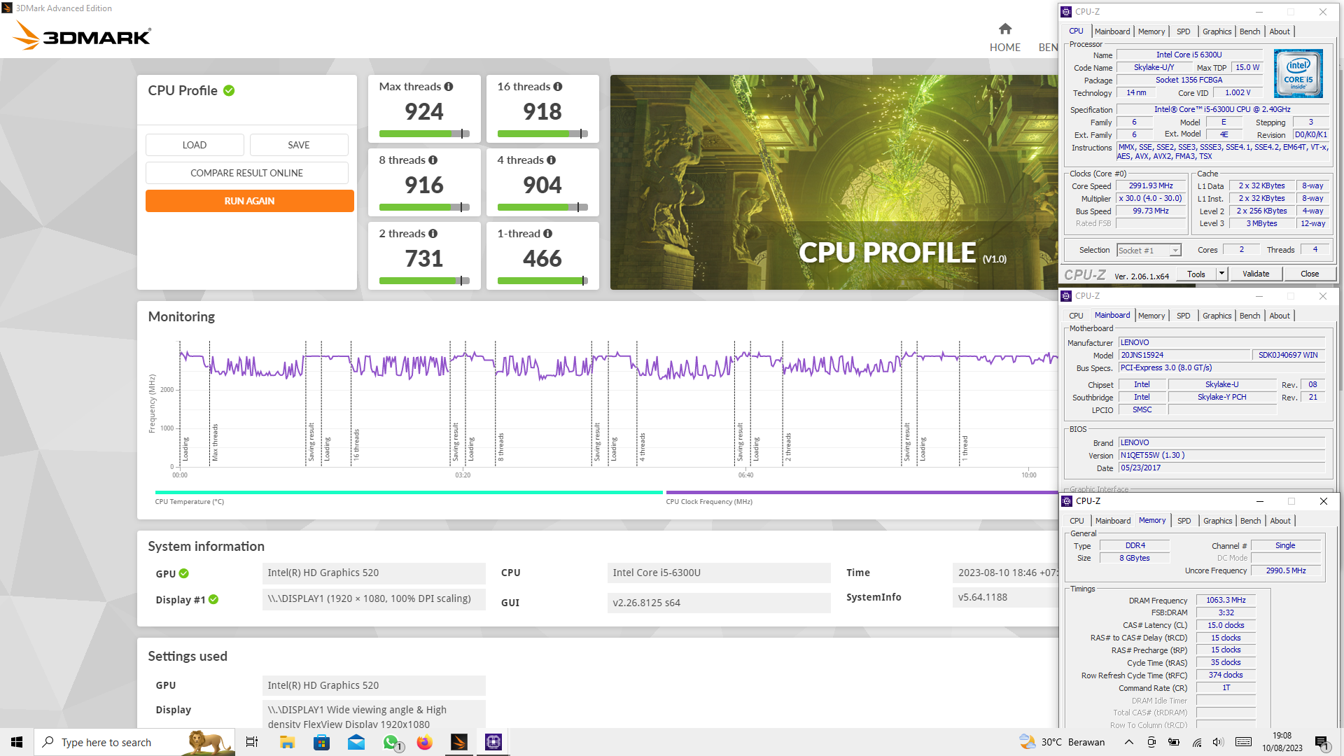Switch to 3DMark taskbar icon
Image resolution: width=1344 pixels, height=756 pixels.
click(459, 742)
